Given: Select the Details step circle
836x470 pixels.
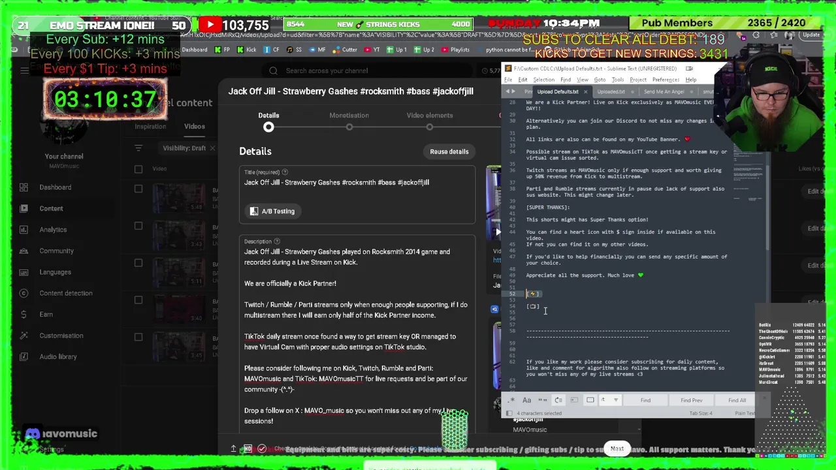Looking at the screenshot, I should pos(268,127).
